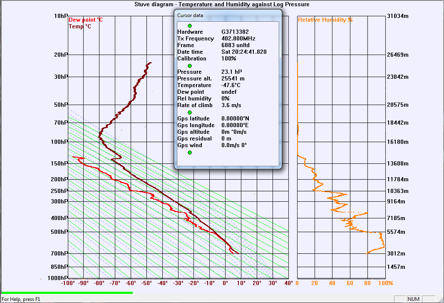Click the Gps longitude value '0.00000°E'

(x=235, y=125)
